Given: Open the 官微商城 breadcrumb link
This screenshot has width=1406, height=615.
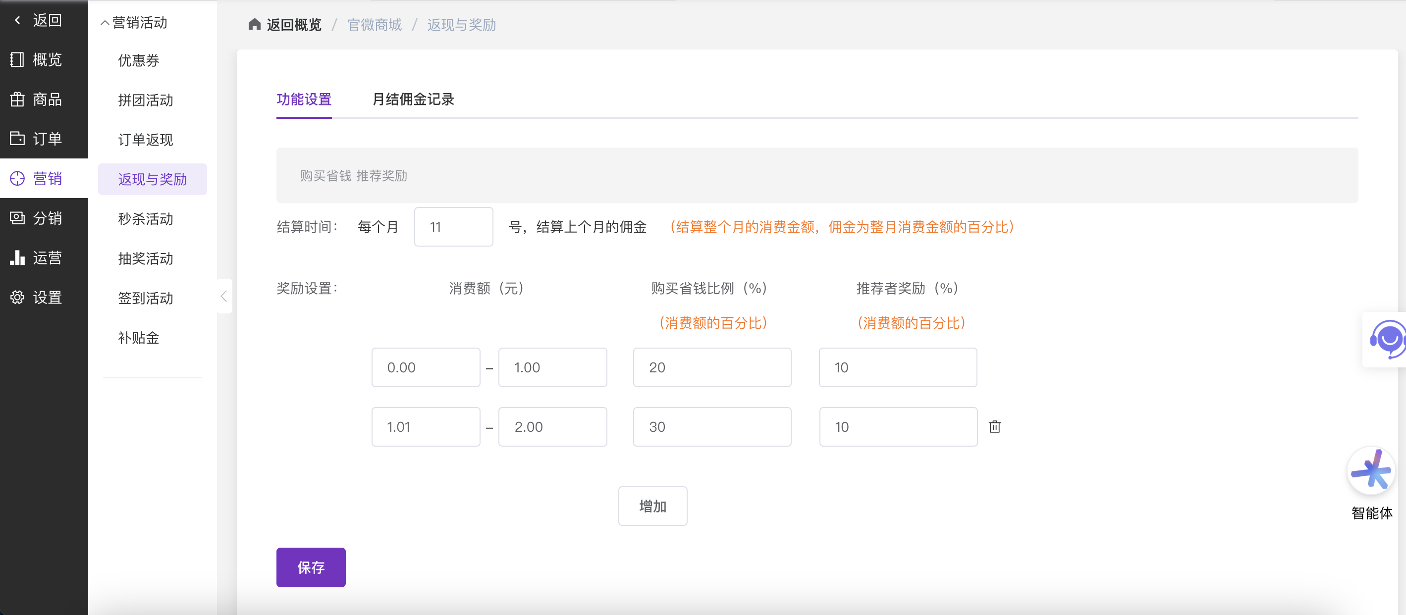Looking at the screenshot, I should (375, 25).
